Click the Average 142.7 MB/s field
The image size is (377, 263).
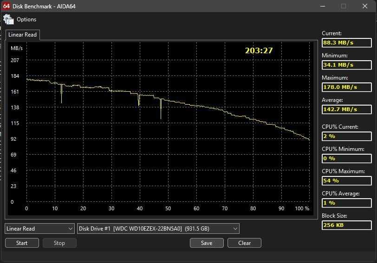tap(346, 109)
